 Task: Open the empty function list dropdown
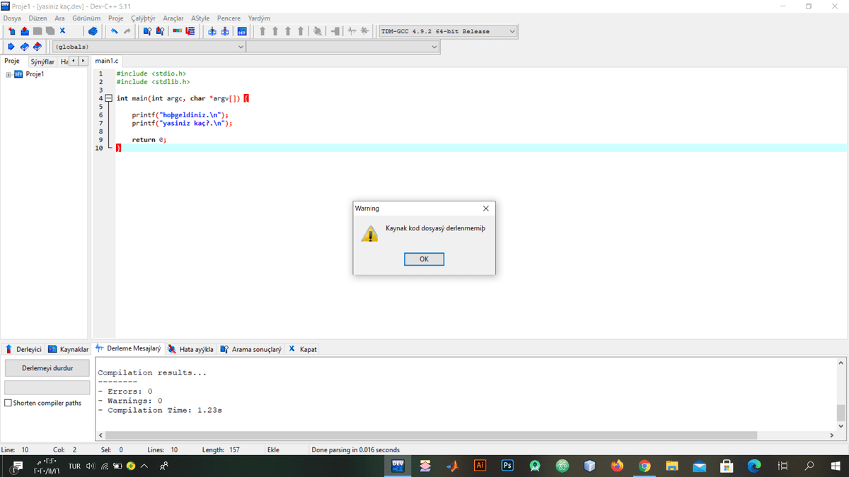343,47
